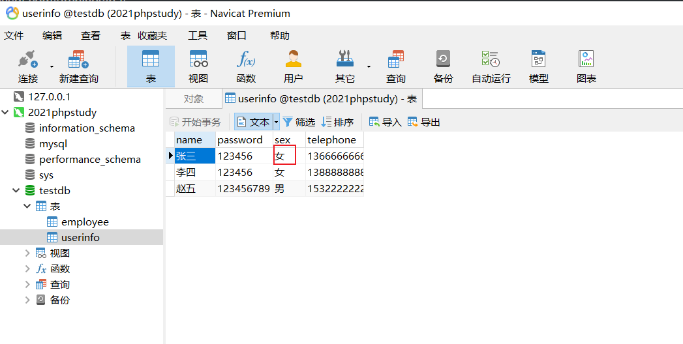
Task: Open the 文本 dropdown arrow
Action: tap(276, 122)
